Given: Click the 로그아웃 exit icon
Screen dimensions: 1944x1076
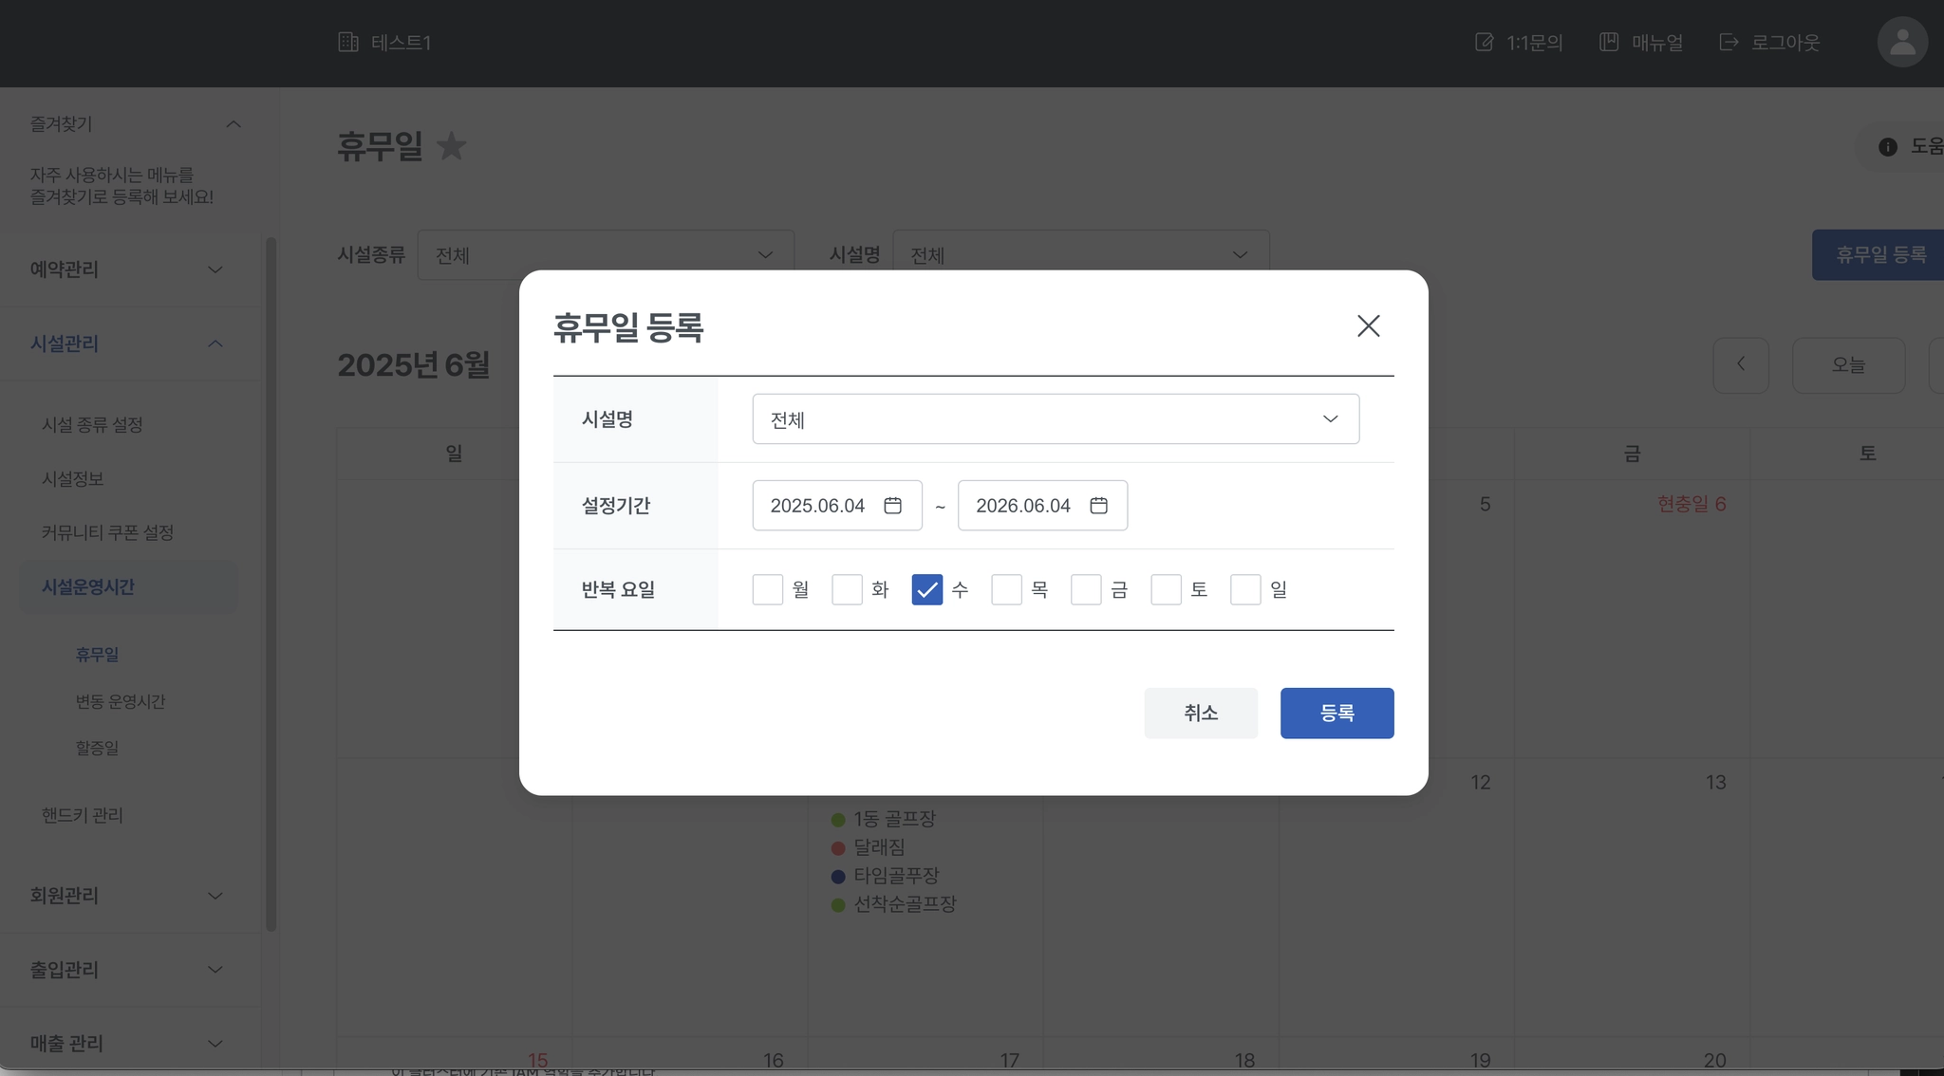Looking at the screenshot, I should [x=1729, y=43].
